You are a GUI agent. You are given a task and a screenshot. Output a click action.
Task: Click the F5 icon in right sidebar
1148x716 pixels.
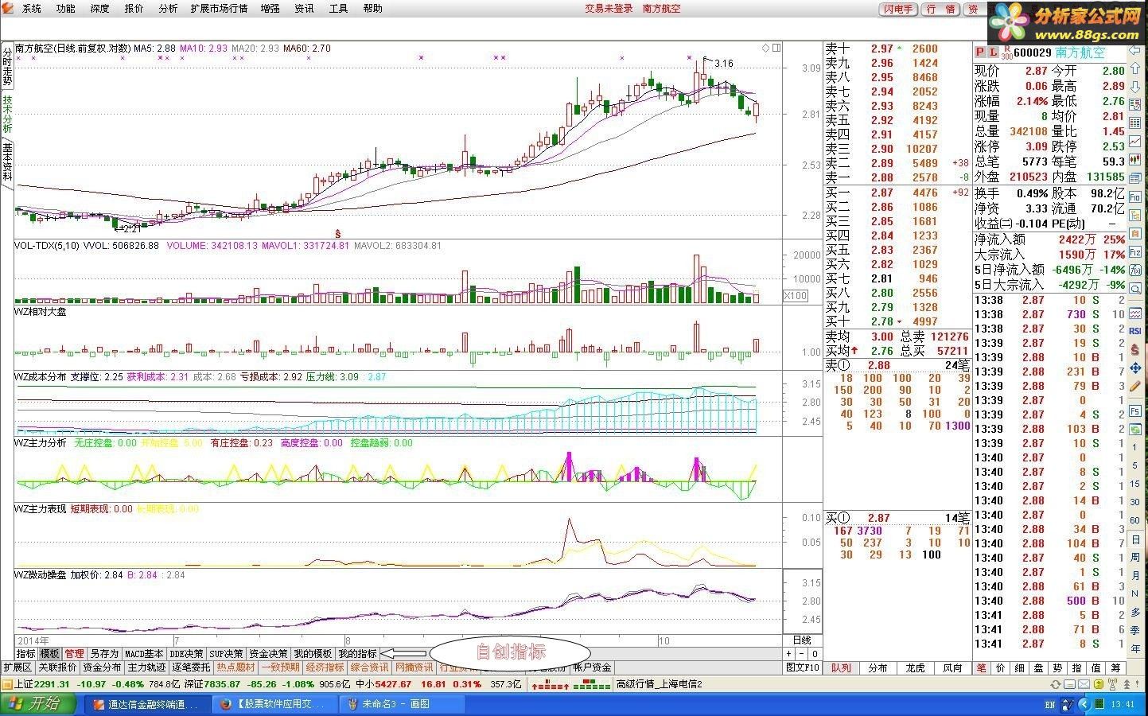point(1135,411)
